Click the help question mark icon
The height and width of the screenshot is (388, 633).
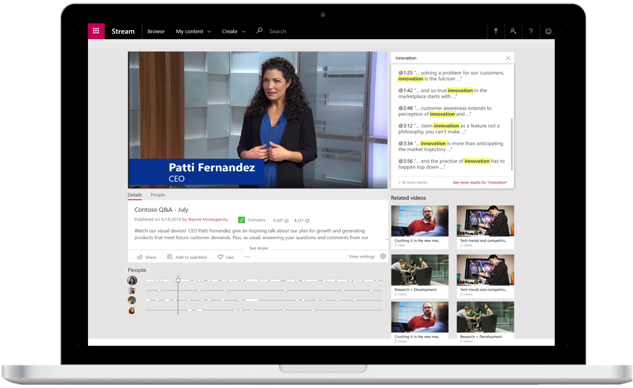[530, 31]
